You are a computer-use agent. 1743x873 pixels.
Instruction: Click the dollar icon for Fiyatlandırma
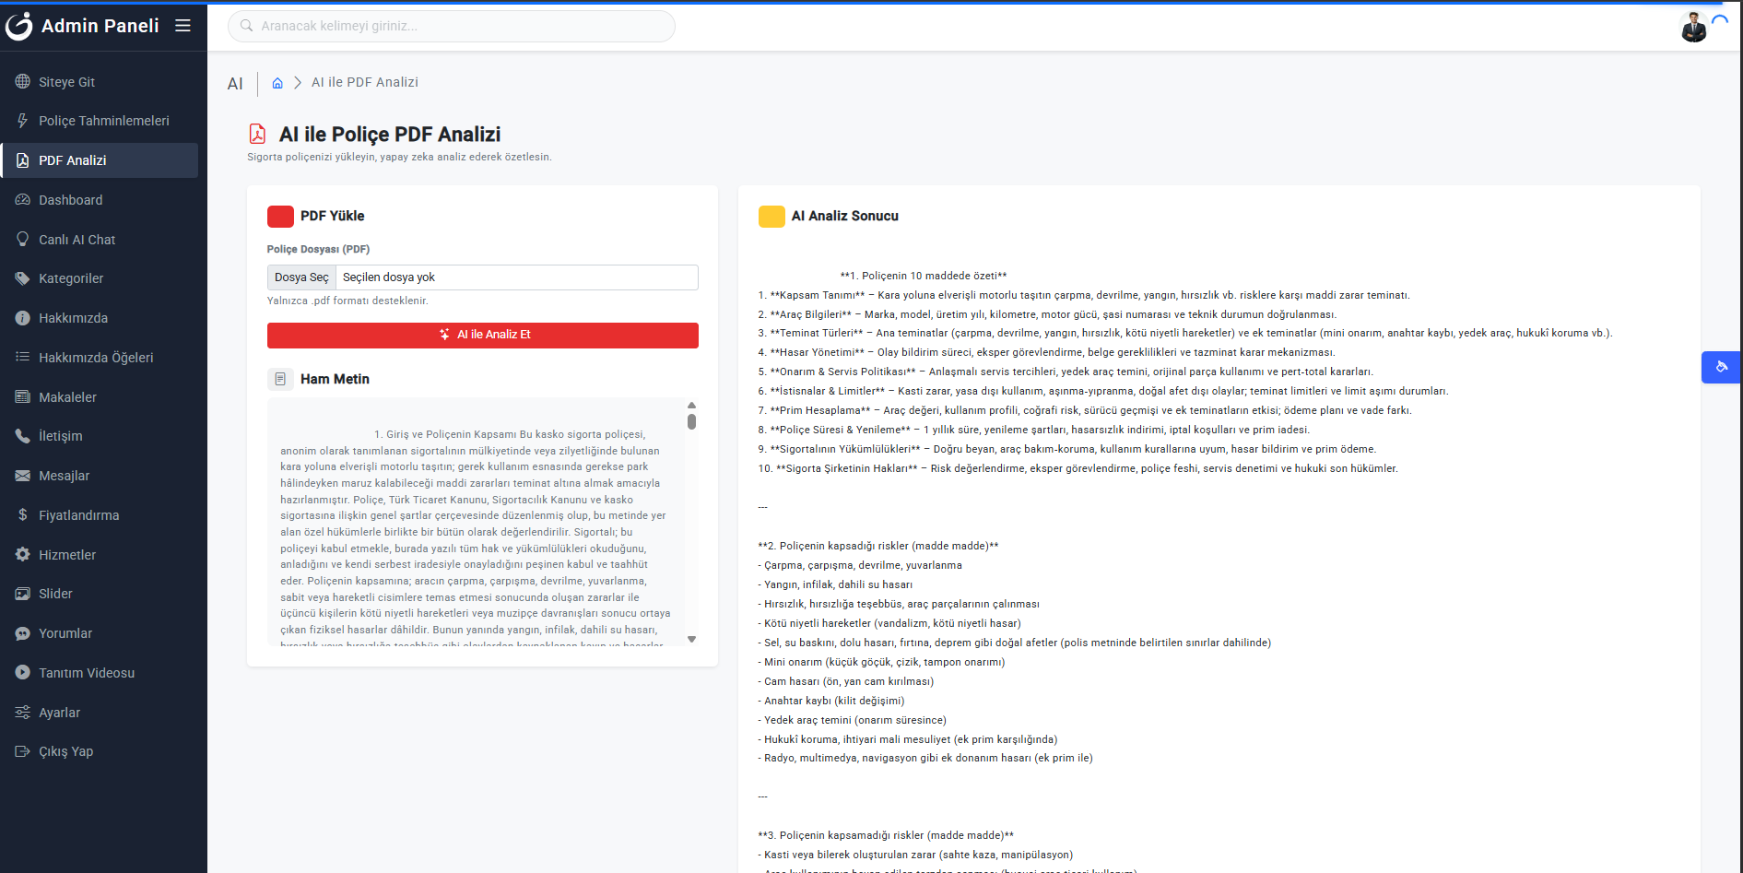(22, 515)
